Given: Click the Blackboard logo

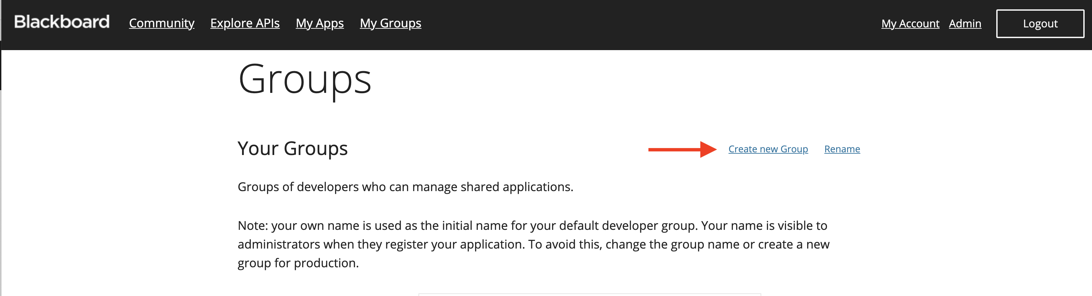Looking at the screenshot, I should tap(62, 22).
